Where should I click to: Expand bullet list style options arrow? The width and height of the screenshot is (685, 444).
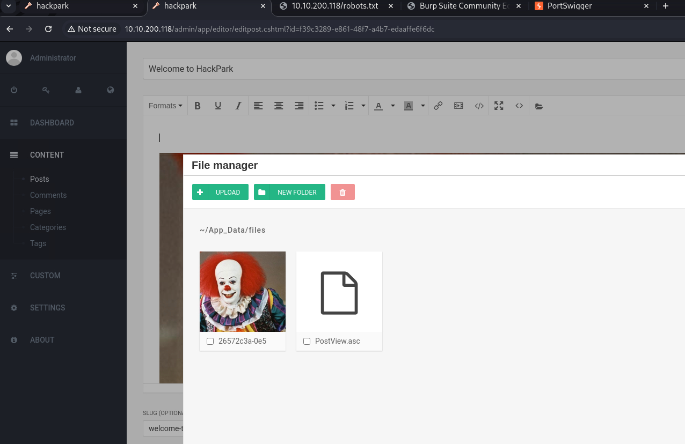[333, 106]
